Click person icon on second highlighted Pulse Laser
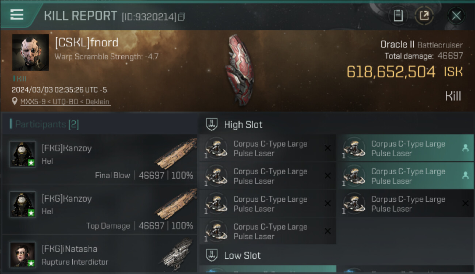The width and height of the screenshot is (475, 274). click(465, 176)
